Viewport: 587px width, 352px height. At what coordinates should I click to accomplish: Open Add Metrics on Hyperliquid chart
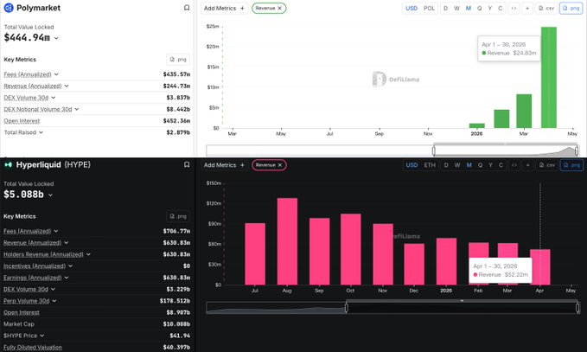coord(224,165)
